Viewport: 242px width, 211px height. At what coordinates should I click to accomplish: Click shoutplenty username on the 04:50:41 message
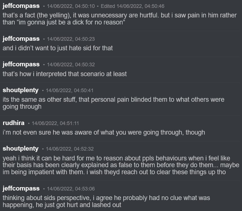click(21, 90)
